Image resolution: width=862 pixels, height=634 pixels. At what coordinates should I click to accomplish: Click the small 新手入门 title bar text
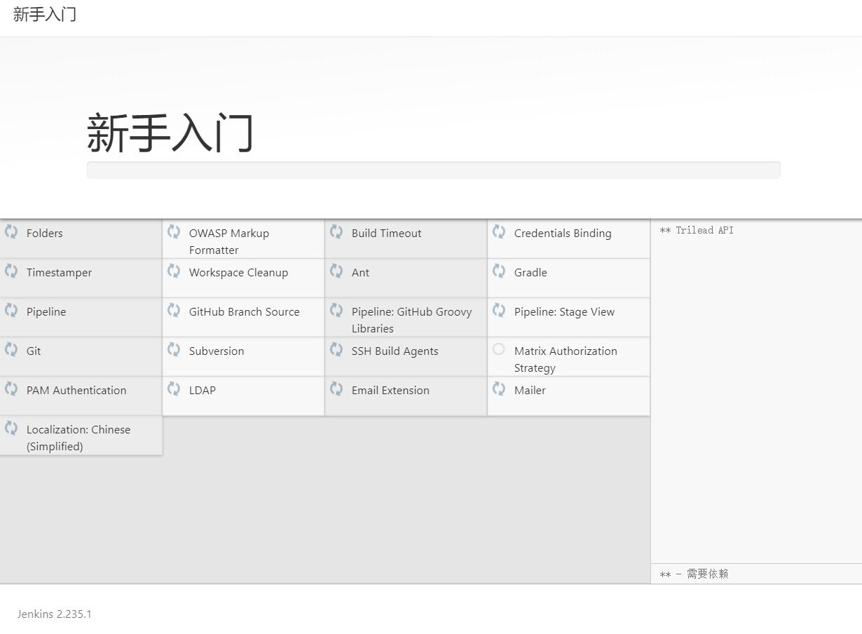tap(45, 15)
